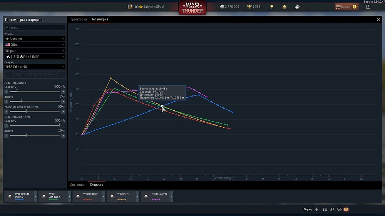Increase target distance from carrier

(x=64, y=111)
